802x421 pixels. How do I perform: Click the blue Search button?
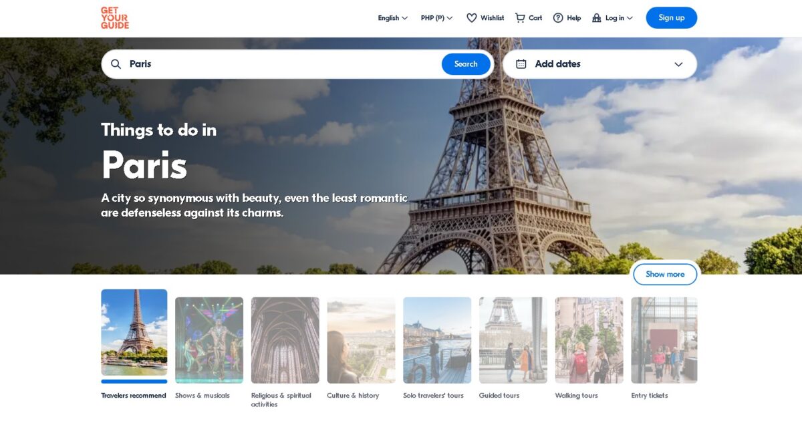(466, 64)
